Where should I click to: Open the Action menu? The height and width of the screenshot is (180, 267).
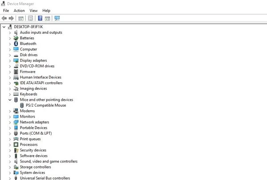click(x=19, y=11)
